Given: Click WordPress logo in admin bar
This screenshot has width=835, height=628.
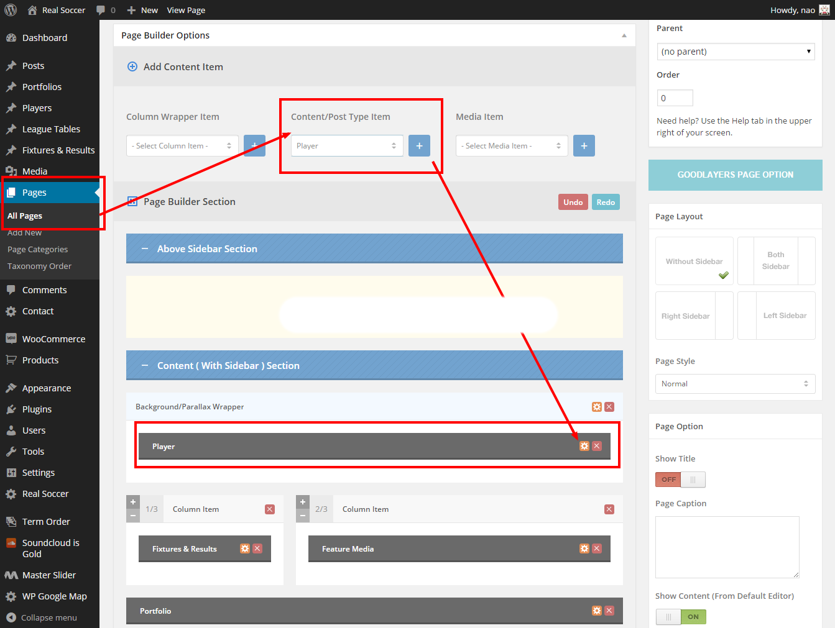Looking at the screenshot, I should point(11,10).
